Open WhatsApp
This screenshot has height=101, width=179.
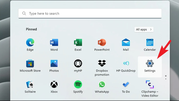pyautogui.click(x=102, y=87)
